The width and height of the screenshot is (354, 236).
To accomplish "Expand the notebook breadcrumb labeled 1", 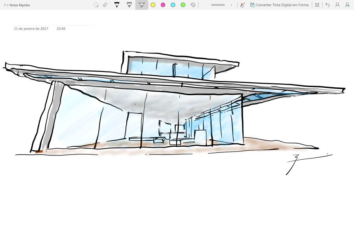I will pyautogui.click(x=4, y=5).
